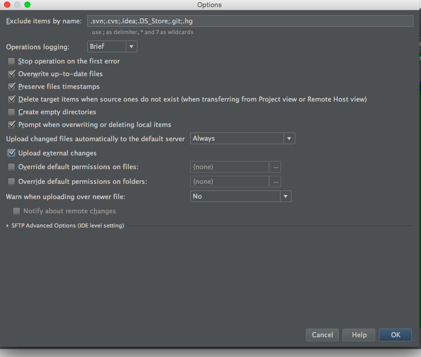
Task: Enable Create empty directories option
Action: click(12, 112)
